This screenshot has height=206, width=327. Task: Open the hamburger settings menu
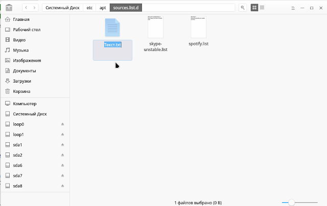tap(293, 8)
